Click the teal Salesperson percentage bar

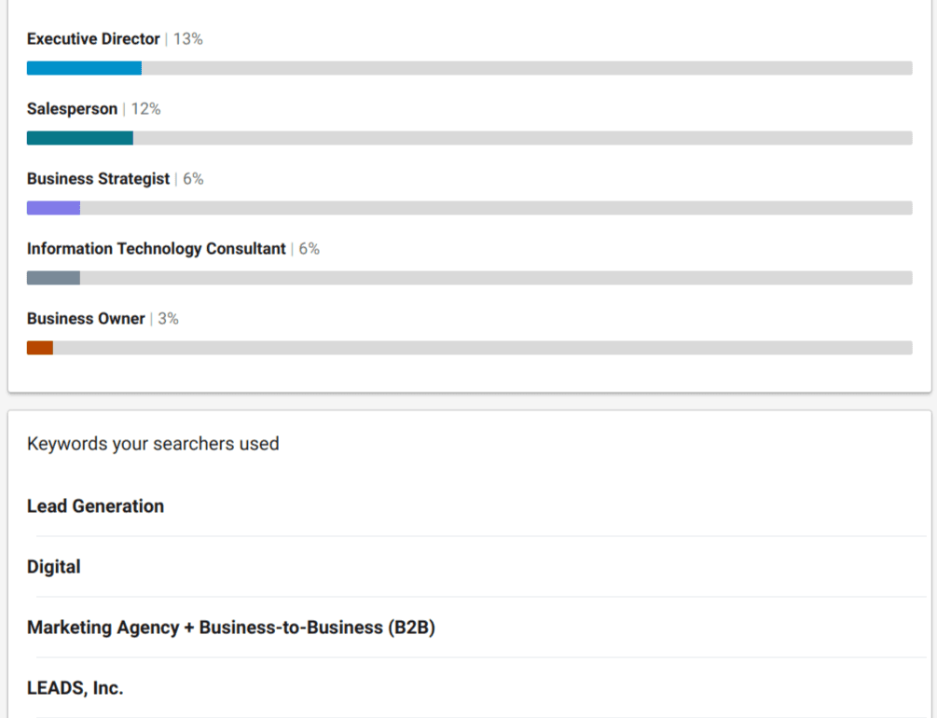[x=80, y=138]
